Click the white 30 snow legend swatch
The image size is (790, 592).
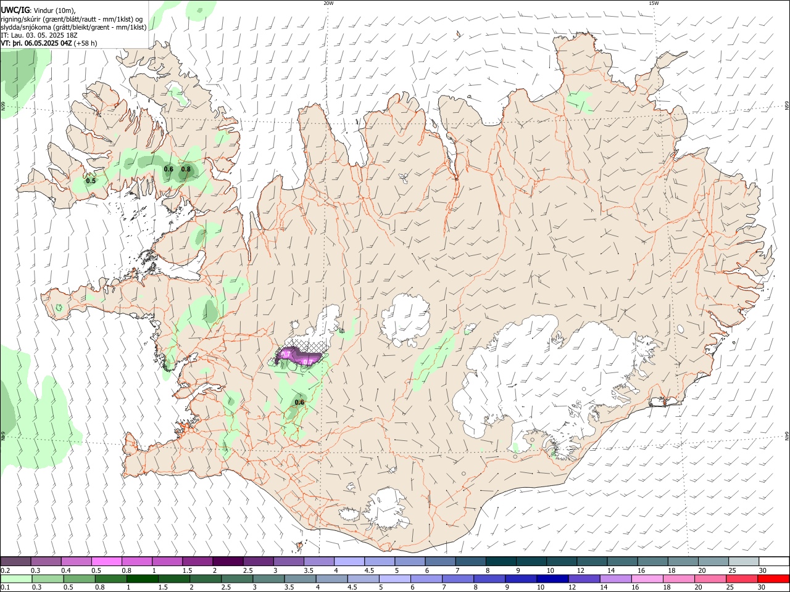click(775, 561)
